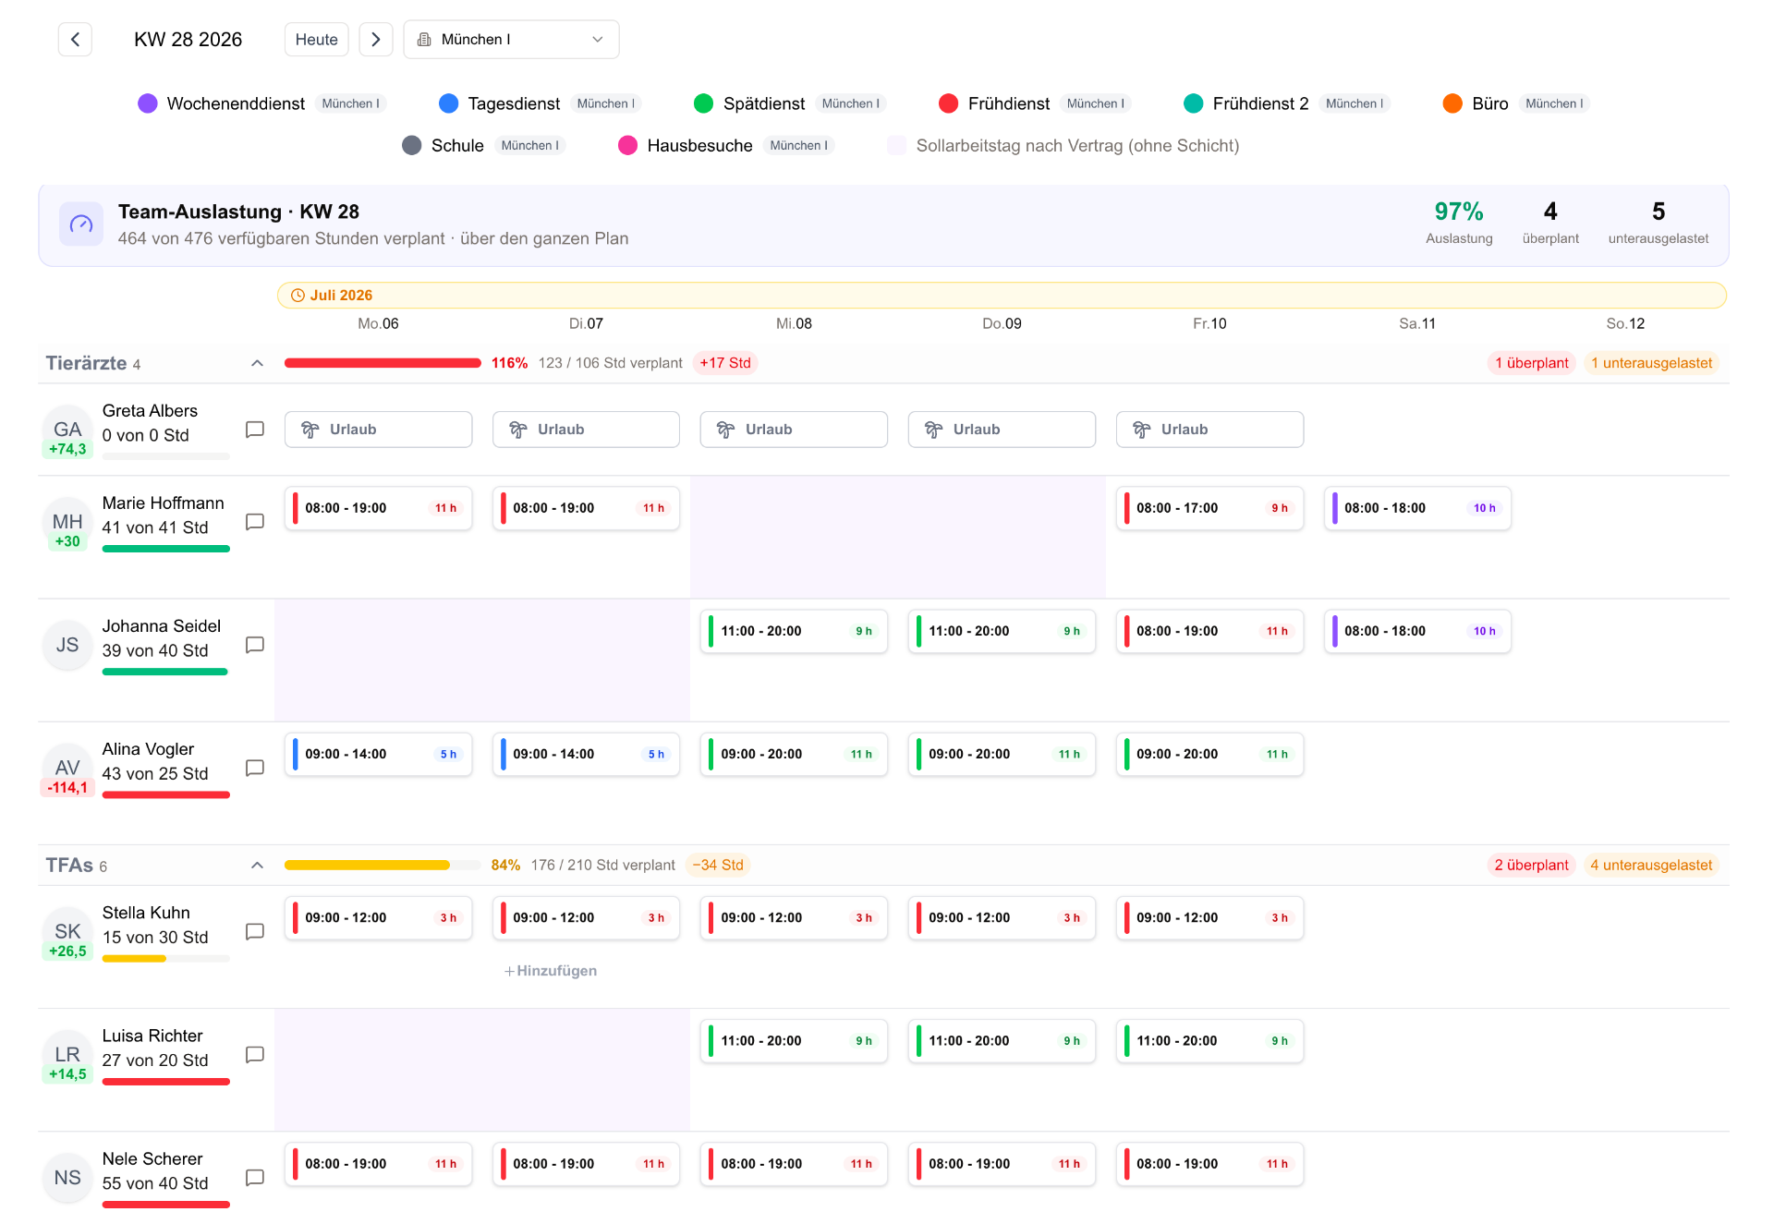Image resolution: width=1774 pixels, height=1212 pixels.
Task: Select the Mi.08 day column header
Action: (794, 323)
